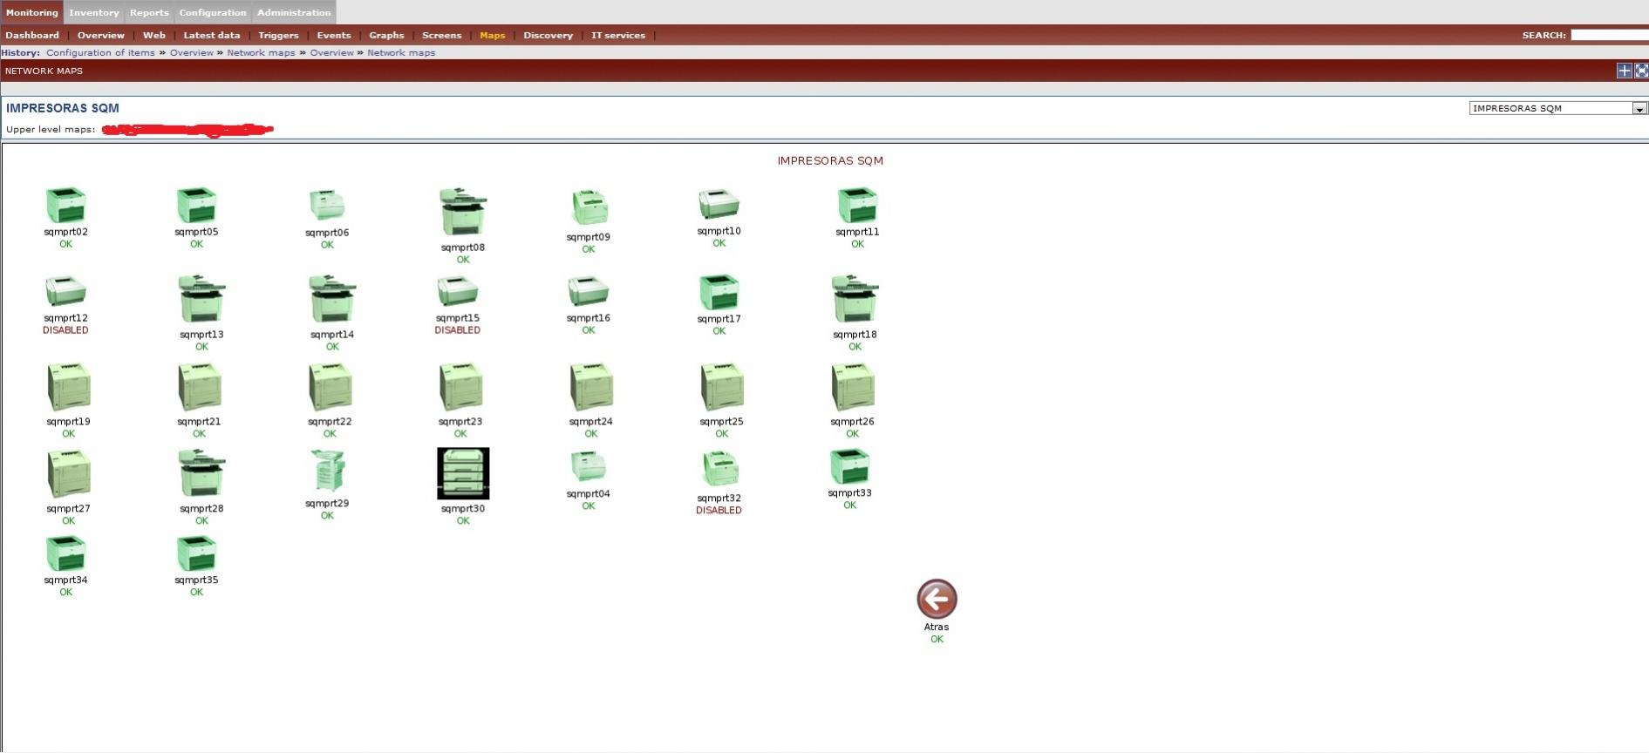Open the sqmprt23 printer icon
This screenshot has height=753, width=1649.
coord(461,387)
